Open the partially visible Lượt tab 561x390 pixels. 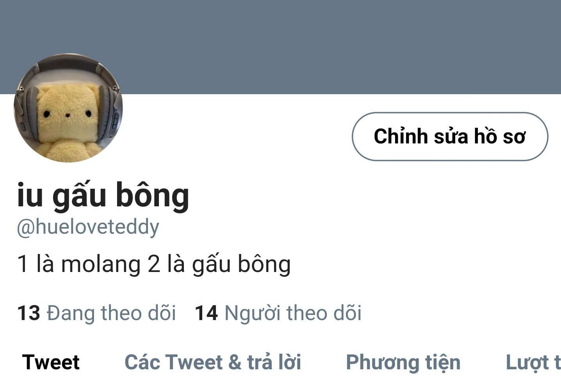(533, 362)
